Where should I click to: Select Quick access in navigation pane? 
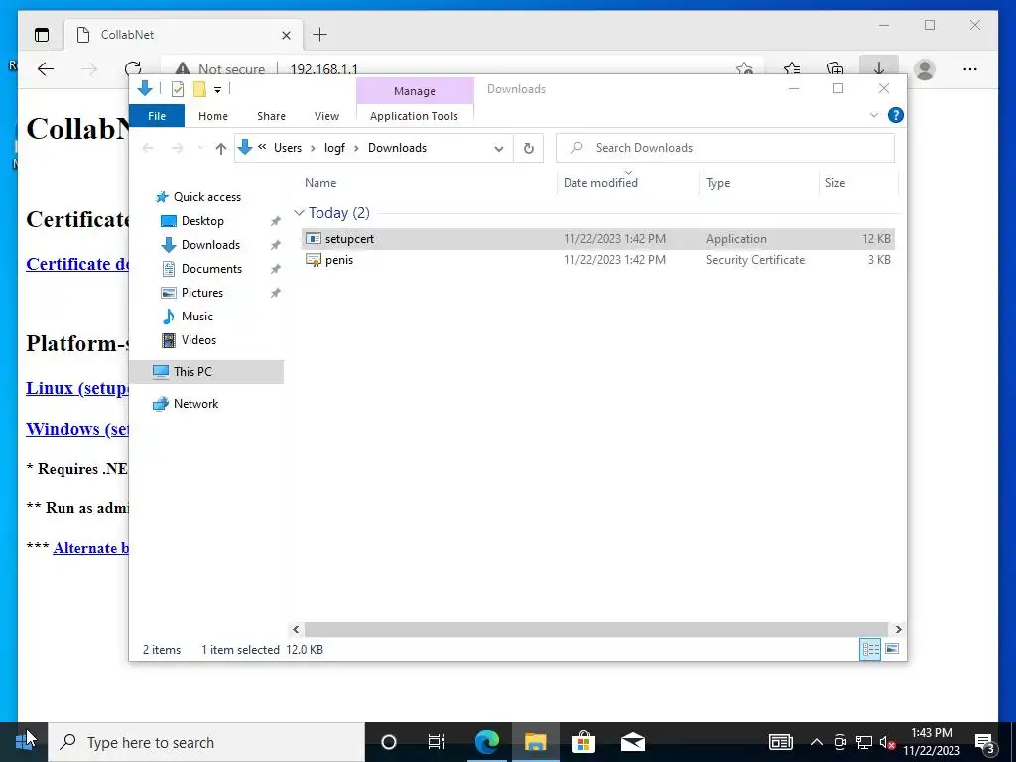tap(206, 197)
